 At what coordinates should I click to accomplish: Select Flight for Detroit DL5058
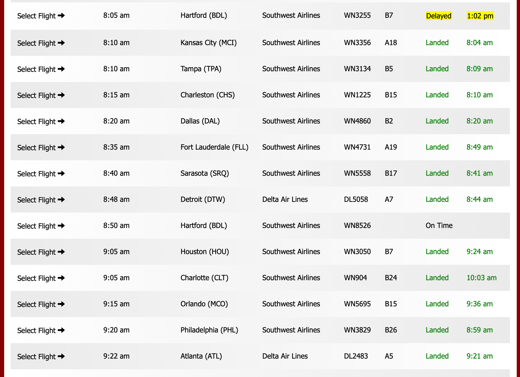(x=41, y=200)
